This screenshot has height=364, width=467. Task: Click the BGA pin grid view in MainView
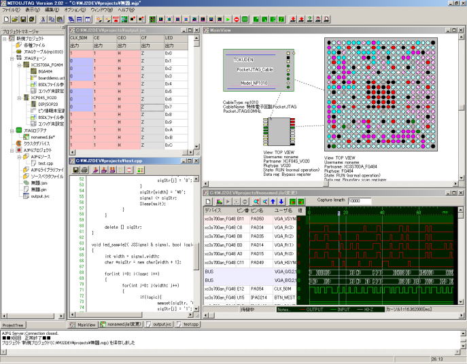381,94
